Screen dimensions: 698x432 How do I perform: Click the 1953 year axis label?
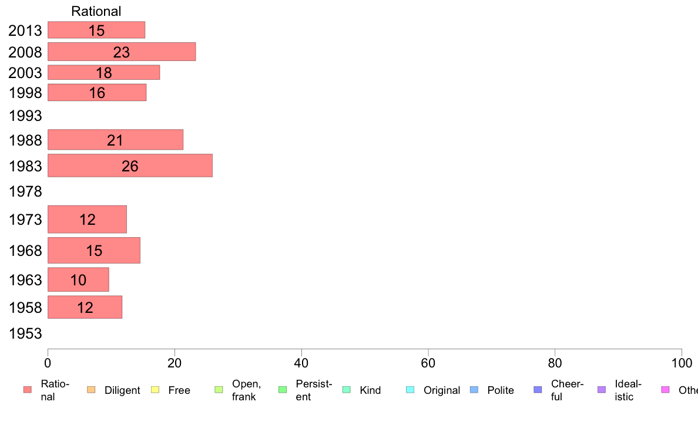(25, 333)
